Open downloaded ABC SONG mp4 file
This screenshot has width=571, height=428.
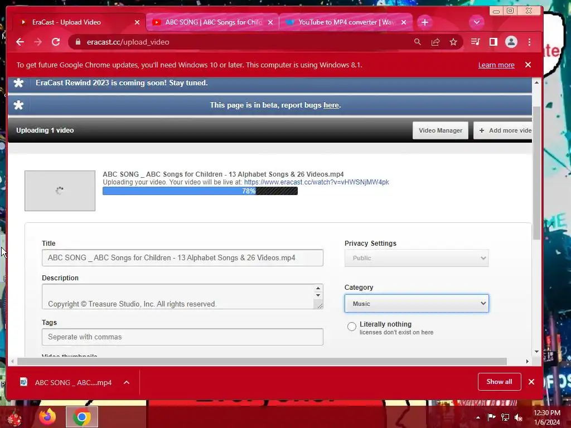pos(66,382)
